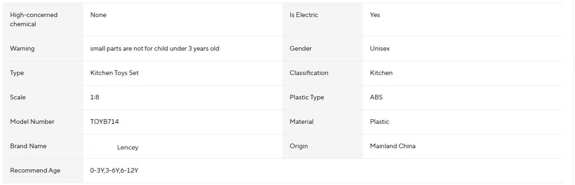Click the "None" high-concerned chemical value
575x185 pixels.
[x=98, y=15]
